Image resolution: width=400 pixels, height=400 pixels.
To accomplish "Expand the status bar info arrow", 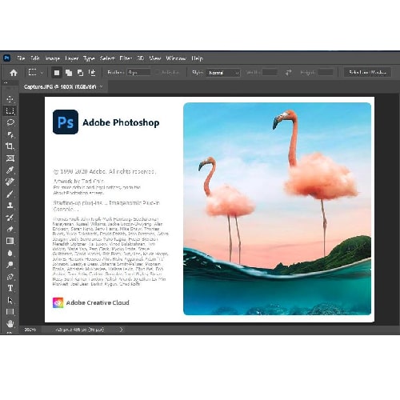I will point(122,330).
